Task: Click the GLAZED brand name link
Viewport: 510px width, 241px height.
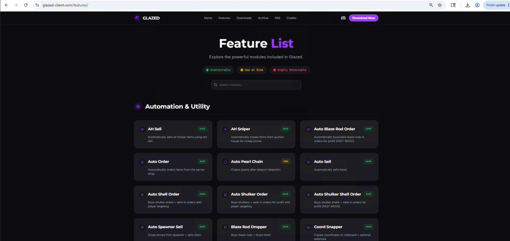Action: pyautogui.click(x=151, y=18)
